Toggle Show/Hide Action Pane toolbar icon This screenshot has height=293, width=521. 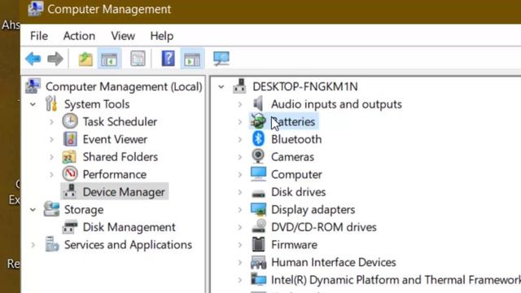tap(192, 59)
